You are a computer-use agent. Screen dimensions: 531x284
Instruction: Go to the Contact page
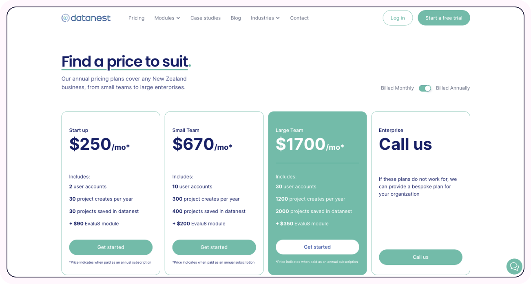click(299, 18)
